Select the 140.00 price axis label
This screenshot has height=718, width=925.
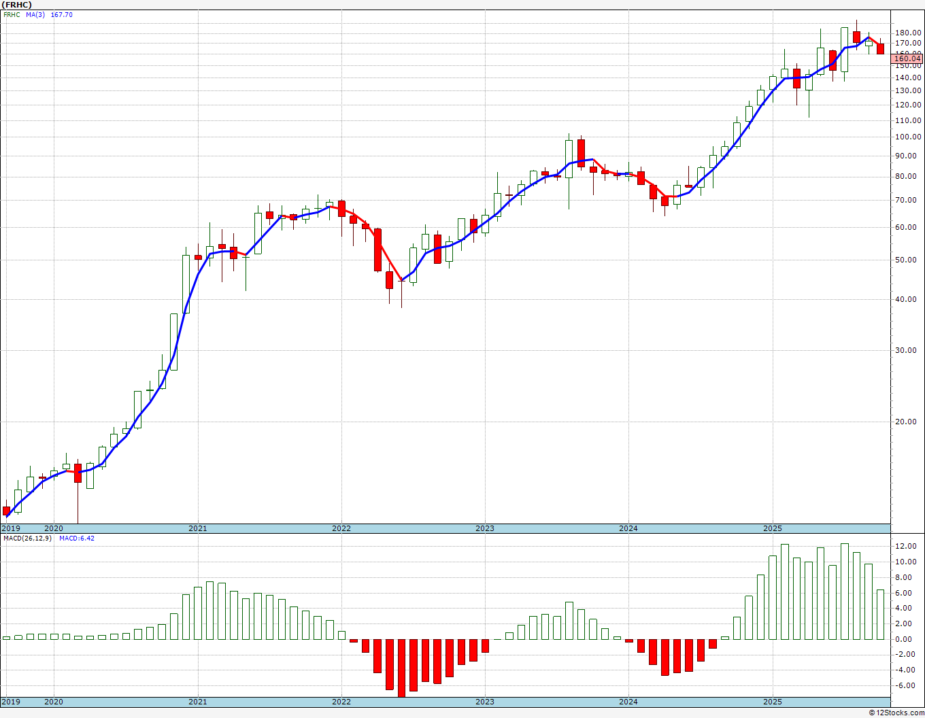pos(909,78)
